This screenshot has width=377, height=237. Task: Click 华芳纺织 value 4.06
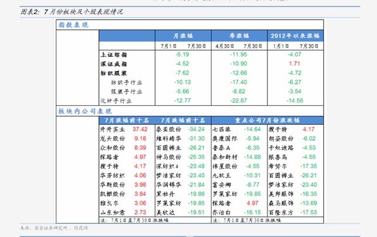coord(140,176)
